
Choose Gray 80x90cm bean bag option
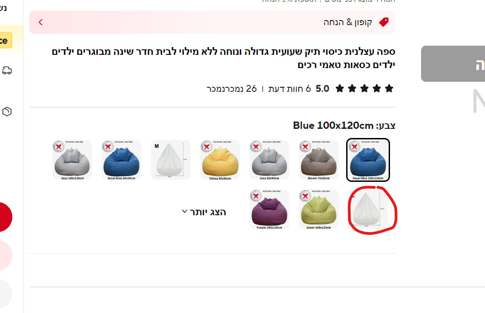click(269, 160)
